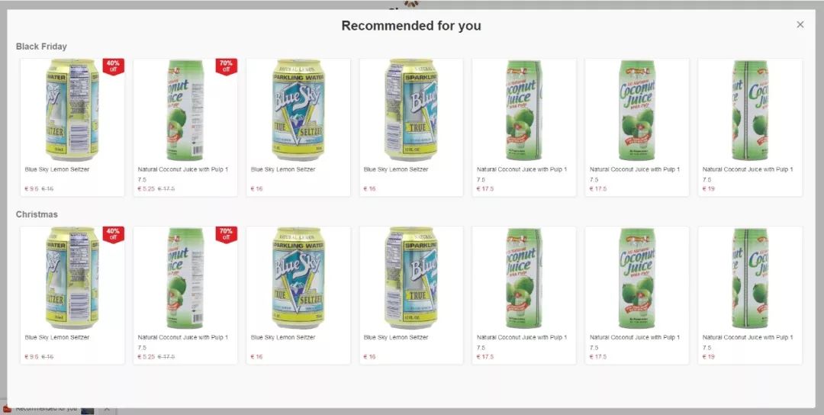Close the Recommended for you dialog
This screenshot has width=824, height=415.
[800, 24]
